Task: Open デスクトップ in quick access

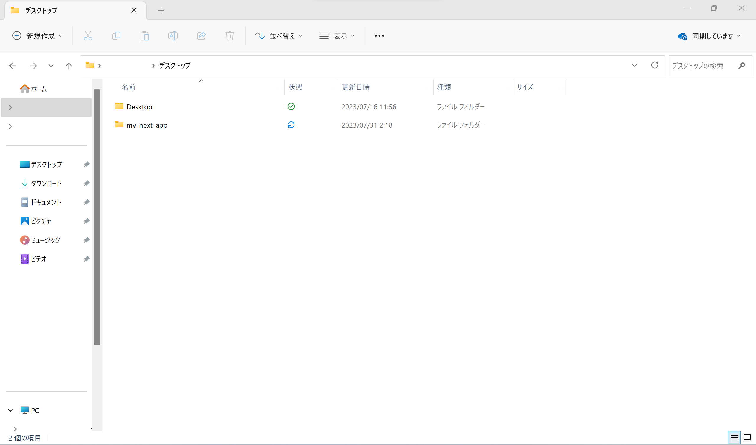Action: (x=41, y=164)
